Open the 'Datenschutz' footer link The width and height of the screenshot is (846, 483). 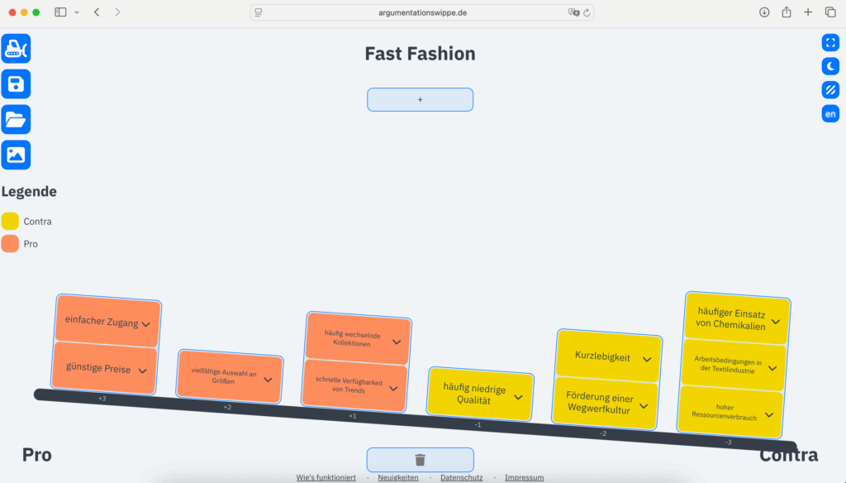(463, 477)
